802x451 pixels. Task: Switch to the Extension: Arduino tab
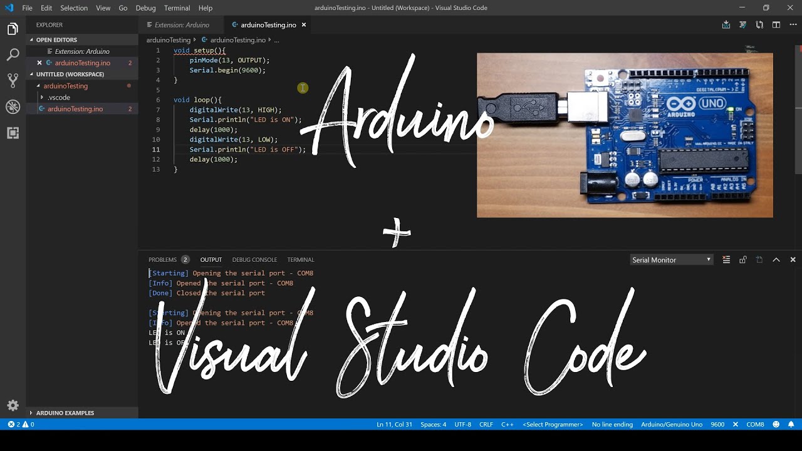tap(182, 25)
